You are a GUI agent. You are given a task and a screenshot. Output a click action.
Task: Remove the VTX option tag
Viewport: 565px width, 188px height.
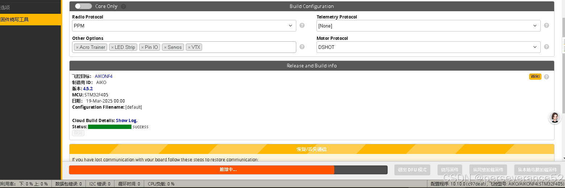pyautogui.click(x=189, y=47)
